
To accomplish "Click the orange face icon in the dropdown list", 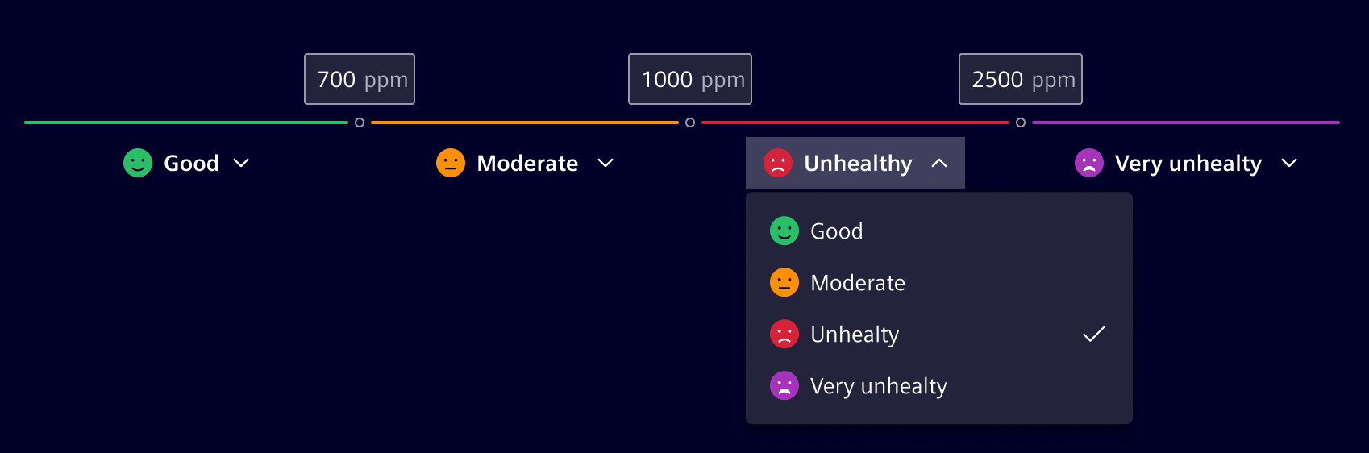I will tap(784, 283).
